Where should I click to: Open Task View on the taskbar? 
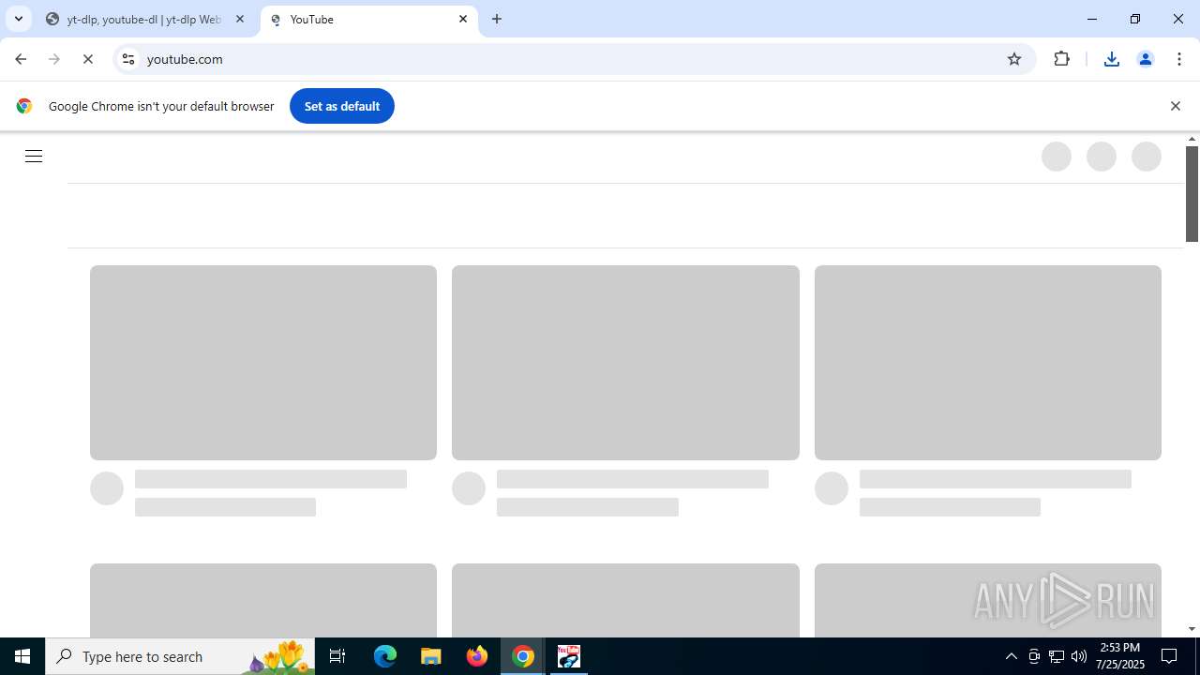337,656
